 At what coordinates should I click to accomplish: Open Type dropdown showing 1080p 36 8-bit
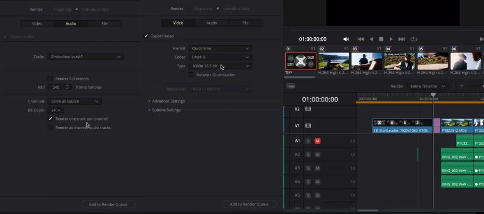coord(220,66)
